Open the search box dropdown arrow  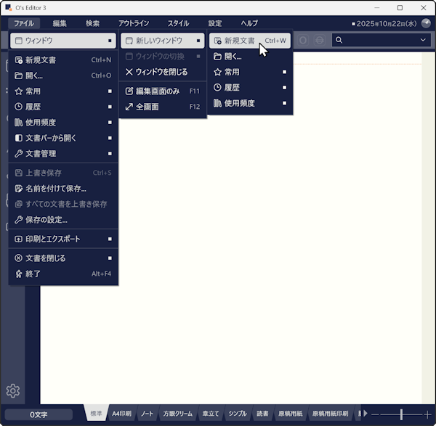[423, 40]
